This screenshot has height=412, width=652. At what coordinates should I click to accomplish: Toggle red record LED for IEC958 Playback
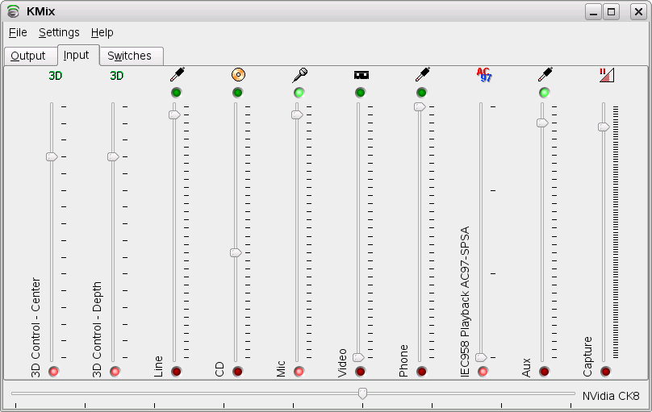[483, 372]
